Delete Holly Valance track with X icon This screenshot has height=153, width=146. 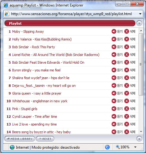point(127,39)
